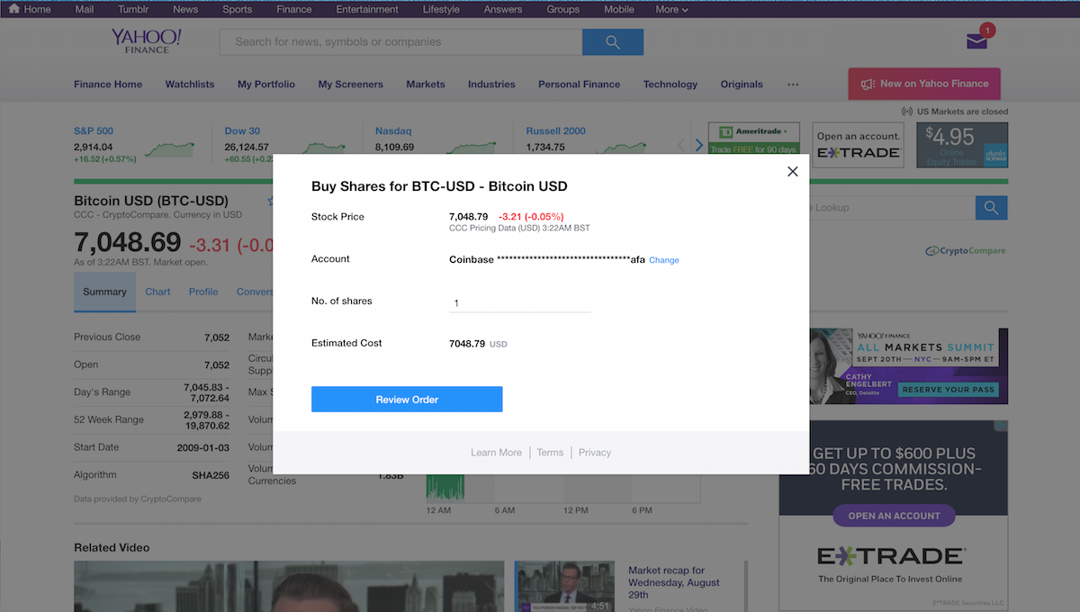
Task: Open the $4.95 Charles Schwab ad
Action: point(962,145)
